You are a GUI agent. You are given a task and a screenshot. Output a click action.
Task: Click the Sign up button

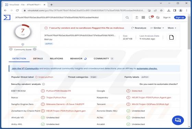180,17
